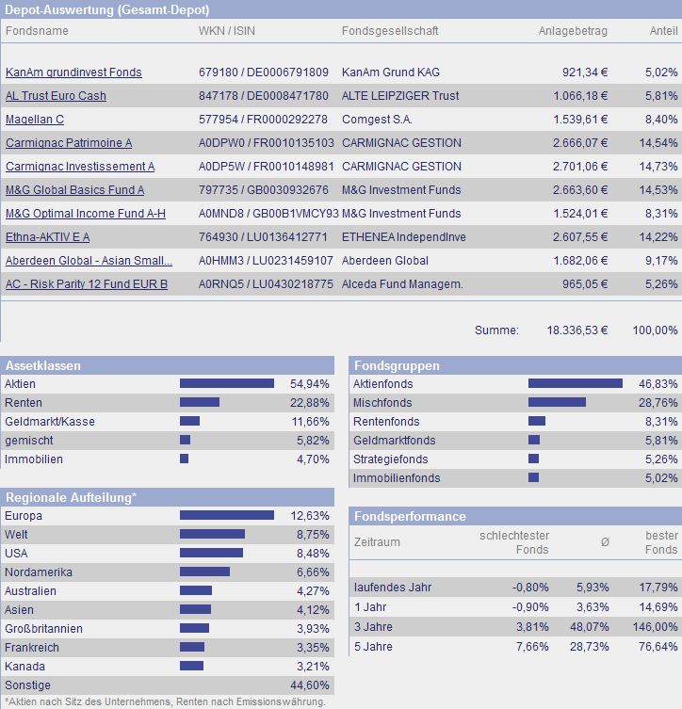Click the Aktienfonds bar in Fondsgruppen
This screenshot has height=709, width=682.
click(x=576, y=384)
